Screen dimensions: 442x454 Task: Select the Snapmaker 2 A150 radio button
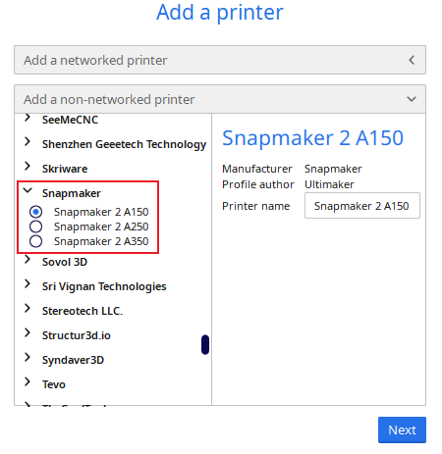click(x=35, y=212)
